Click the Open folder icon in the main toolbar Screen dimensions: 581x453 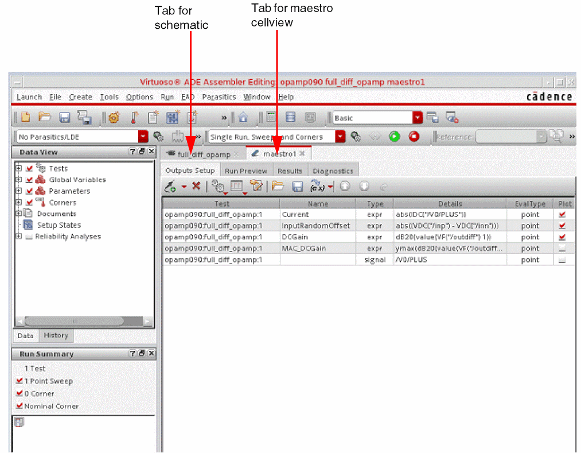(x=45, y=118)
